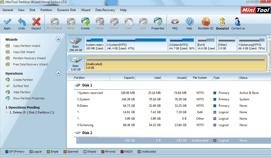Click the RAID5 legend red swatch
This screenshot has height=158, width=271.
(122, 152)
